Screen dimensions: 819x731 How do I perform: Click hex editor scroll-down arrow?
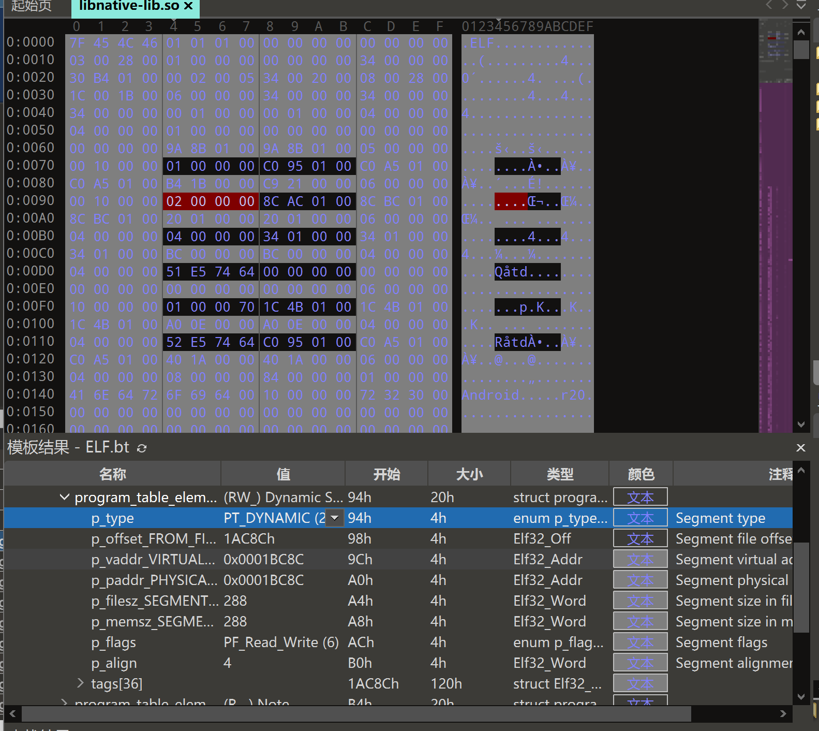tap(801, 425)
